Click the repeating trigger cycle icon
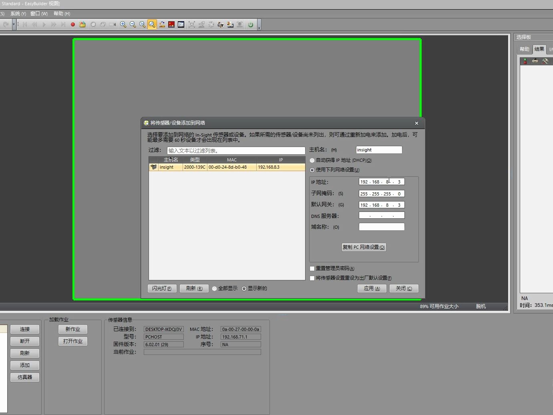The image size is (553, 415). point(103,24)
